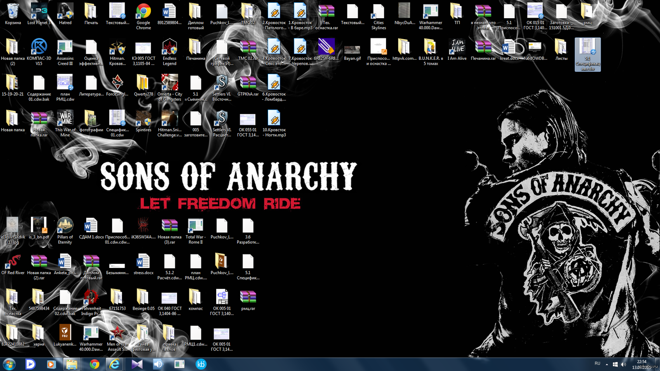Open the volume control in system tray

tap(623, 364)
